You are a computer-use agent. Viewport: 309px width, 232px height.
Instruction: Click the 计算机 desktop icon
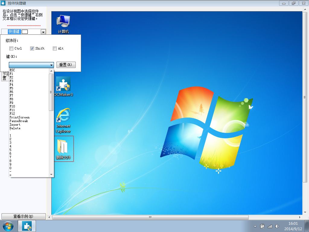[63, 24]
